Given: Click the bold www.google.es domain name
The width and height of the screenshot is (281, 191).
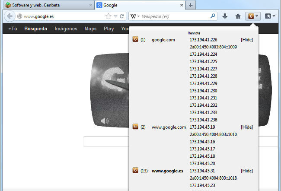Looking at the screenshot, I should click(x=167, y=171).
